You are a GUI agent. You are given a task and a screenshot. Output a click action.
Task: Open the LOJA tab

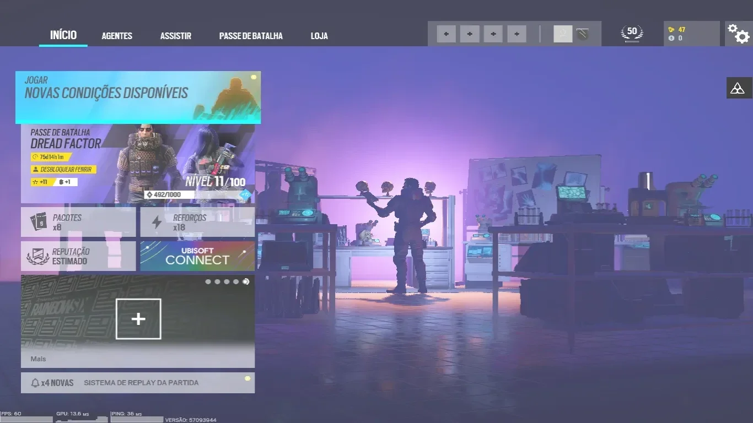coord(319,36)
